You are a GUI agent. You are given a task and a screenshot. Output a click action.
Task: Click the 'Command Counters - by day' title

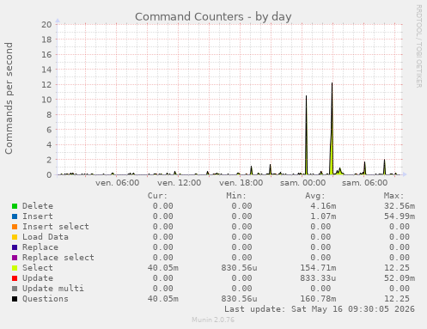(x=213, y=17)
